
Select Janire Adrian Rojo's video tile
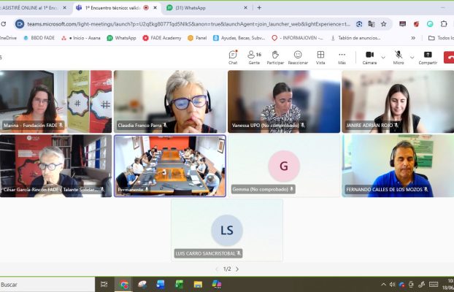[398, 101]
